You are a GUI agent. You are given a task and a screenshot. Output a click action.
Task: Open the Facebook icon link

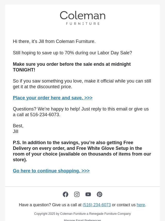click(65, 194)
